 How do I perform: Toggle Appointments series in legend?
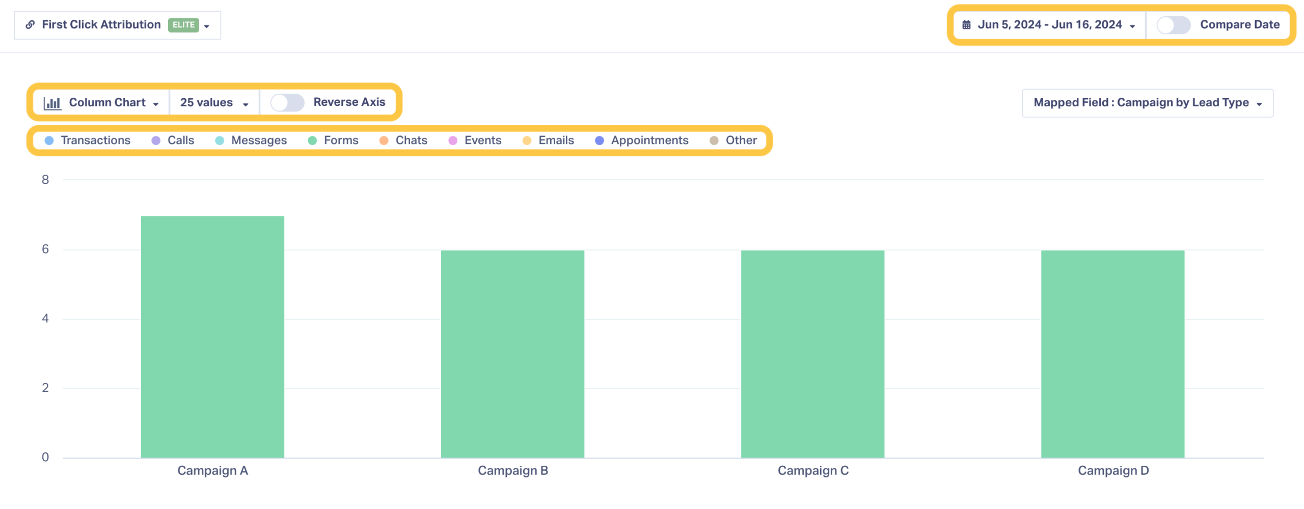click(x=642, y=140)
